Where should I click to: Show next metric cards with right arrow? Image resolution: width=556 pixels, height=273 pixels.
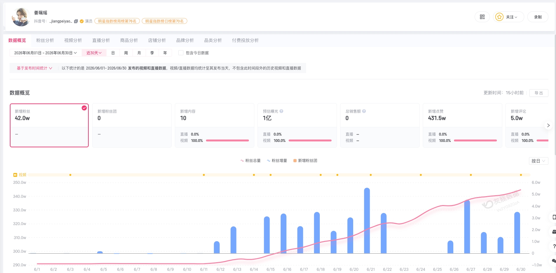548,125
